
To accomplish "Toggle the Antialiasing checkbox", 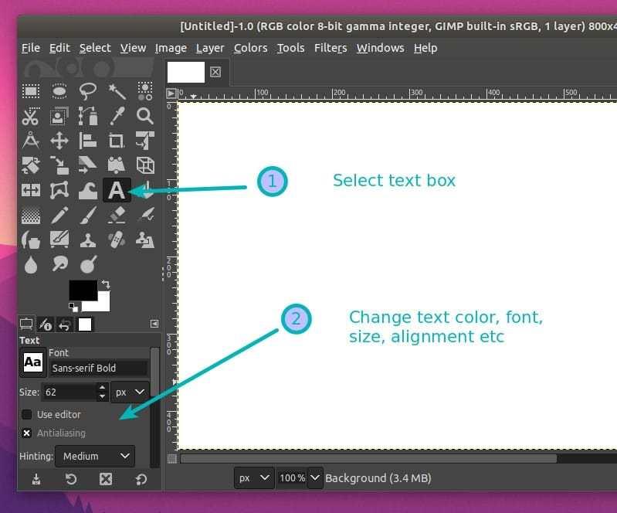I will coord(27,433).
